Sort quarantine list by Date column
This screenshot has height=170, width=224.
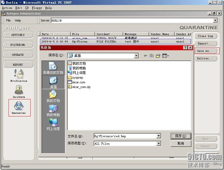(55, 34)
